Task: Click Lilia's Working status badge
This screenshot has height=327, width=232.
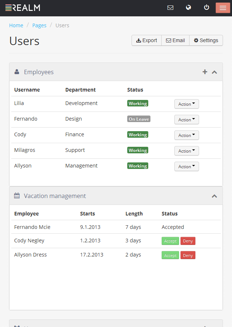Action: [x=138, y=103]
